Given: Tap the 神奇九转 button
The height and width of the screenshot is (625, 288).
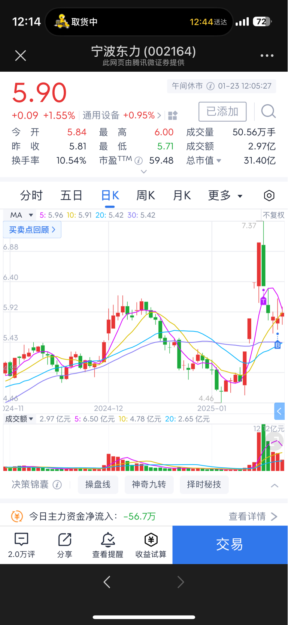Looking at the screenshot, I should click(149, 485).
